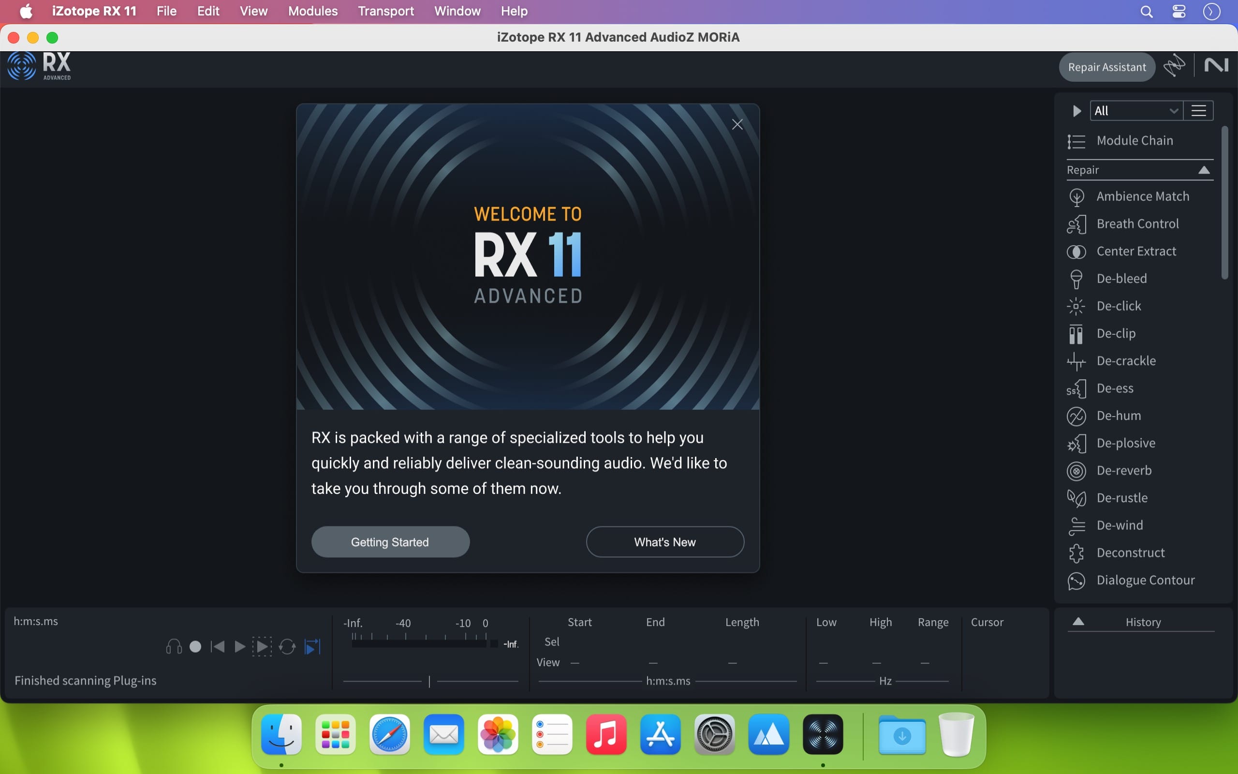Image resolution: width=1238 pixels, height=774 pixels.
Task: Open Finder from the Dock
Action: click(281, 735)
